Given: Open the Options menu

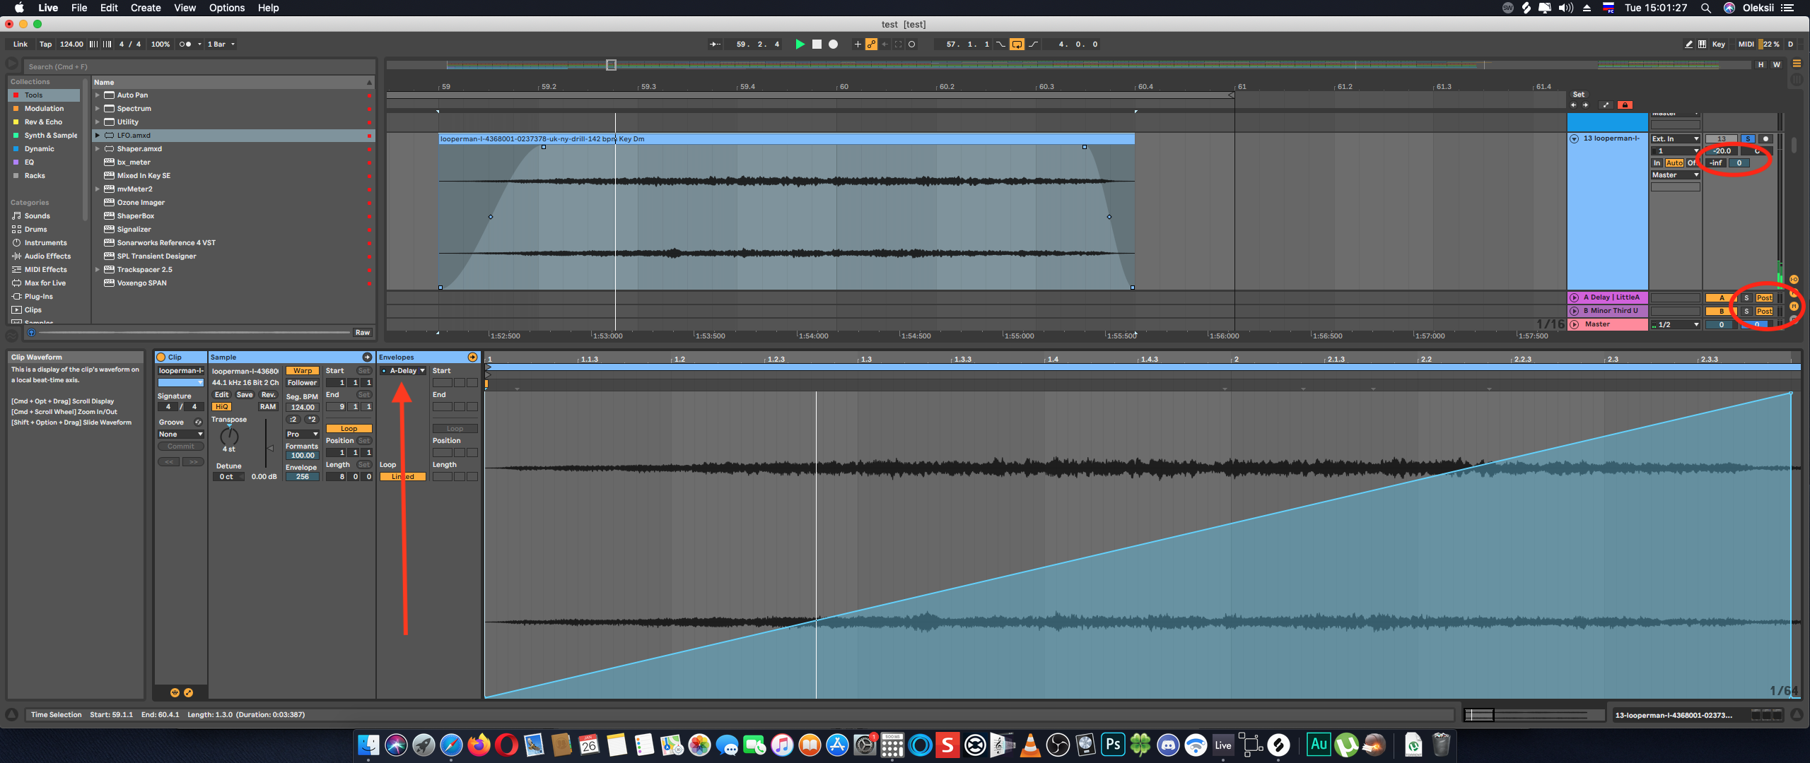Looking at the screenshot, I should point(226,8).
